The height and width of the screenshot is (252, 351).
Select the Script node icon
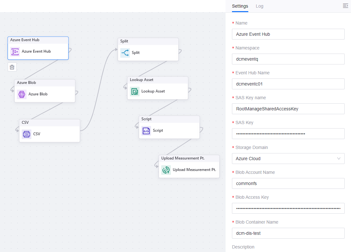pos(146,130)
